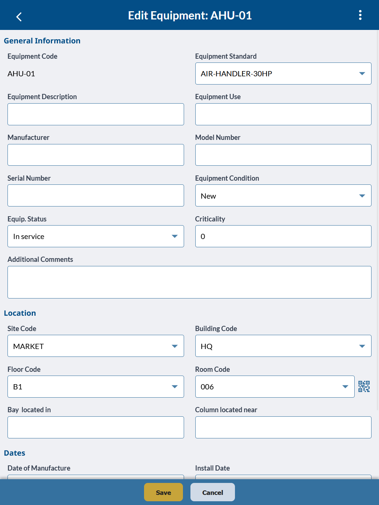Expand the Floor Code dropdown
This screenshot has width=379, height=505.
95,387
